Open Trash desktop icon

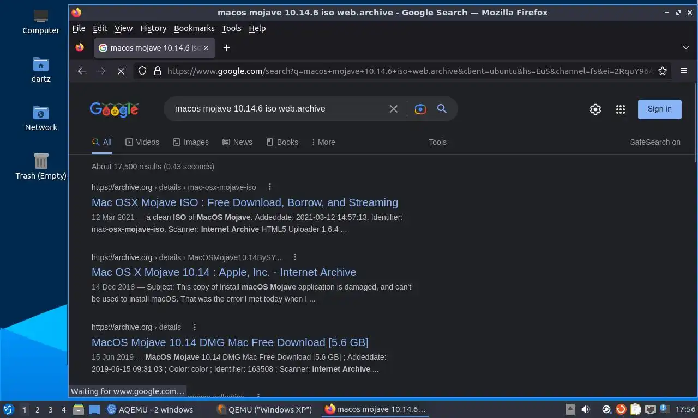(x=41, y=166)
